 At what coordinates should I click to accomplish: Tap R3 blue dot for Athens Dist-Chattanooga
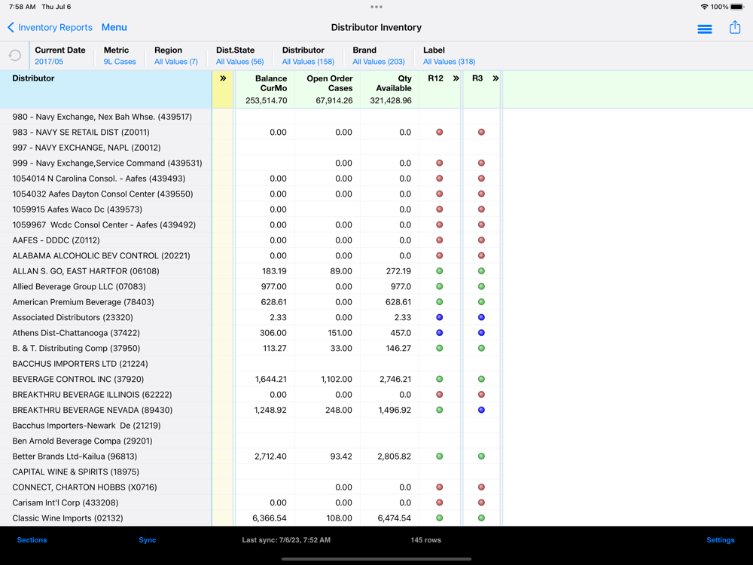click(x=481, y=332)
